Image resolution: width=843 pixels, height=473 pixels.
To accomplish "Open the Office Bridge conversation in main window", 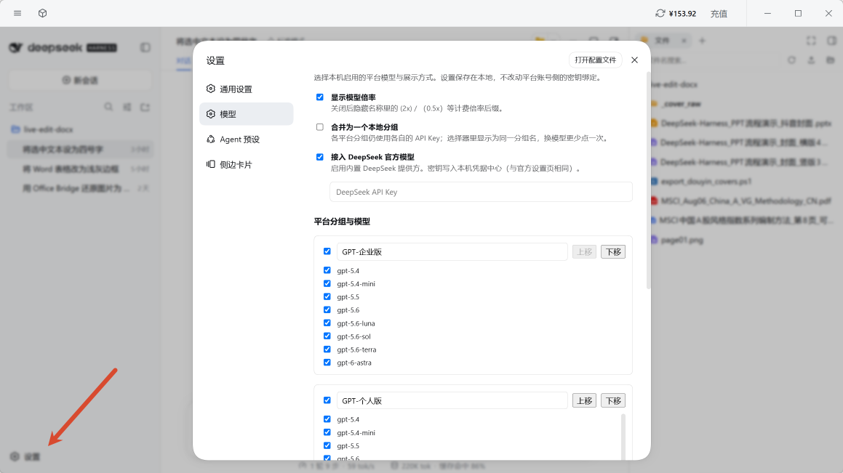I will tap(80, 188).
